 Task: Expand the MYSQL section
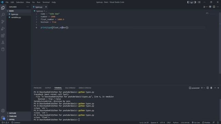[x=19, y=120]
